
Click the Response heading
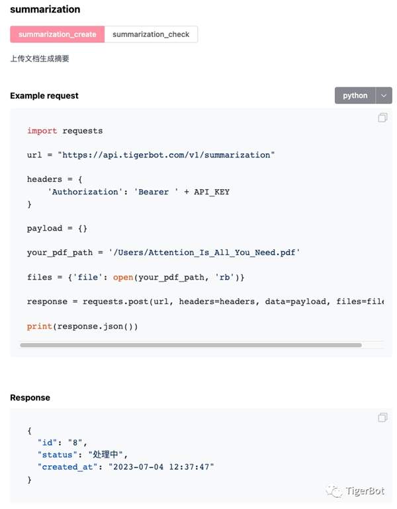tap(30, 397)
